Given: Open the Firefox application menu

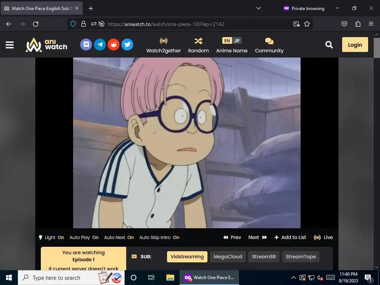Looking at the screenshot, I should click(371, 24).
